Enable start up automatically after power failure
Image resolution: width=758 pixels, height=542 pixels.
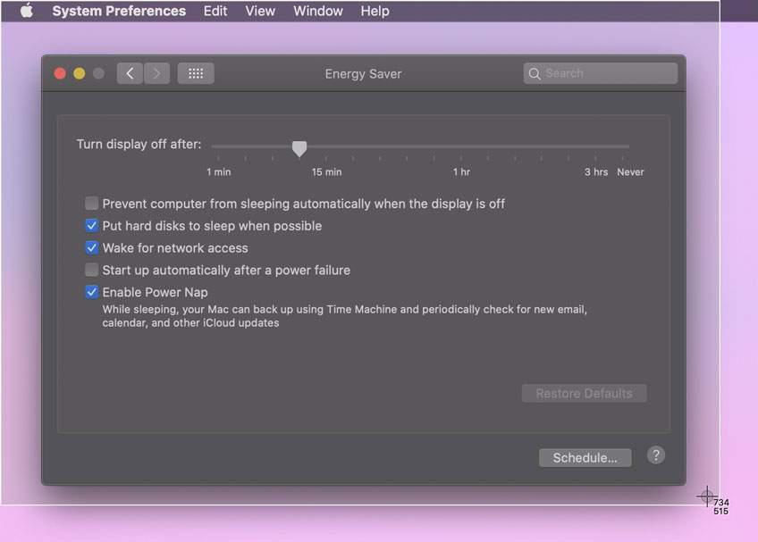(x=91, y=270)
